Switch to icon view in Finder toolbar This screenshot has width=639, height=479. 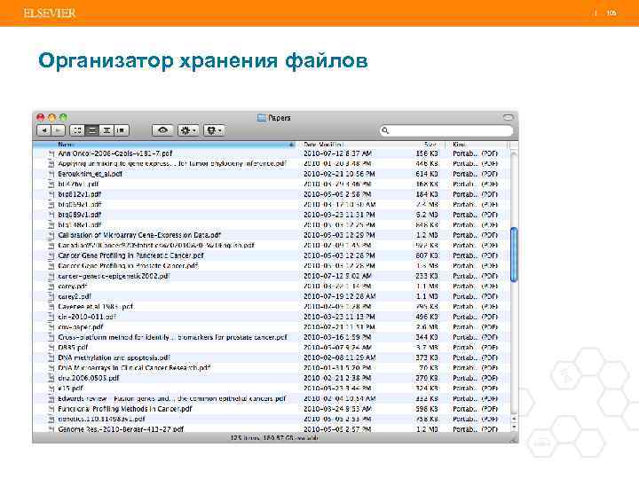(77, 130)
